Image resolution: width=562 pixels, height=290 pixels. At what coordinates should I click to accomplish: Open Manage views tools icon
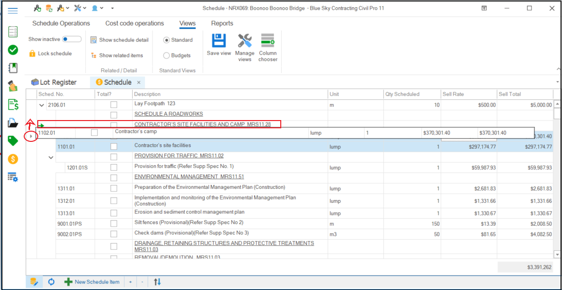pos(245,41)
